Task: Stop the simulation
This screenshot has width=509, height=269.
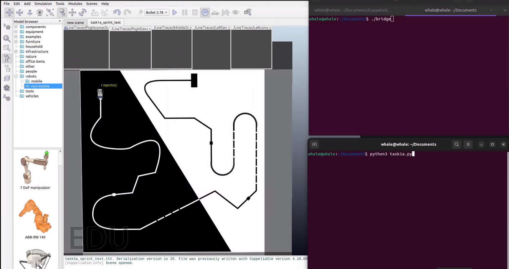Action: 195,12
